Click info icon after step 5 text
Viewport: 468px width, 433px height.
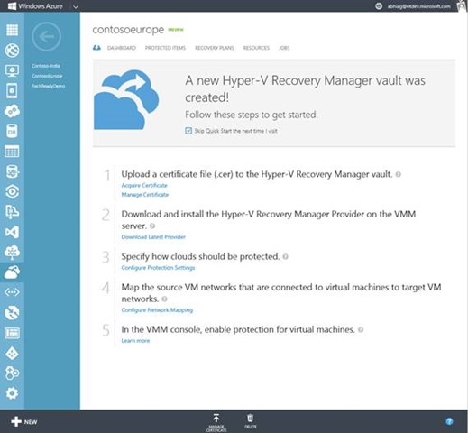(361, 329)
